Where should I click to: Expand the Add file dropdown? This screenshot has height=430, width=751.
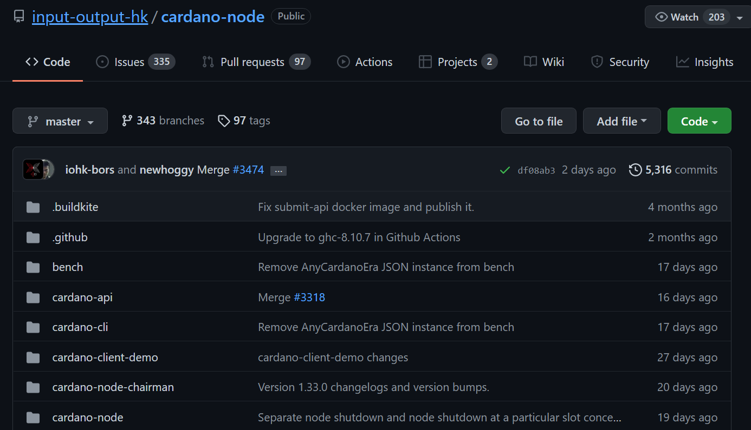pyautogui.click(x=621, y=121)
